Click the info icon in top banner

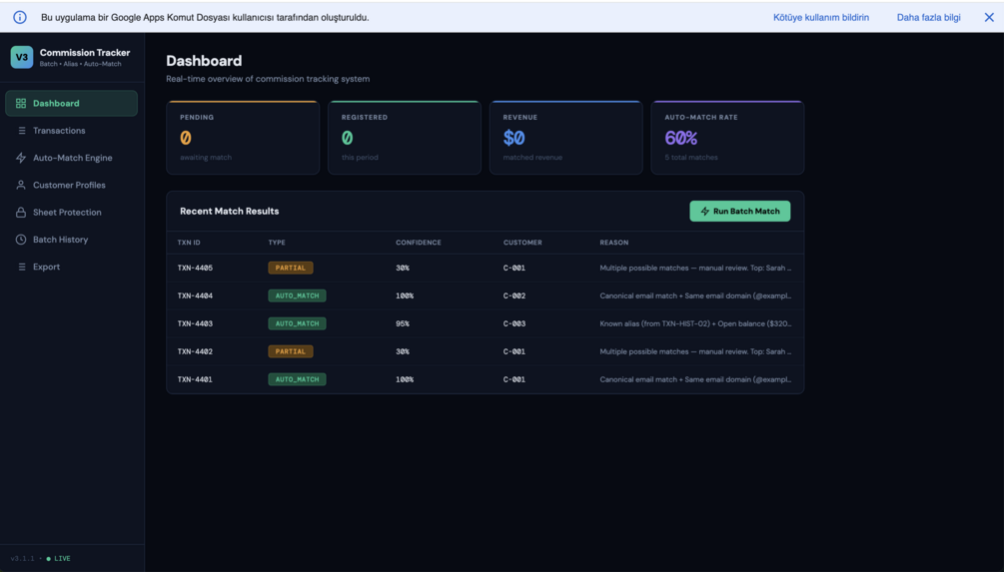click(20, 17)
